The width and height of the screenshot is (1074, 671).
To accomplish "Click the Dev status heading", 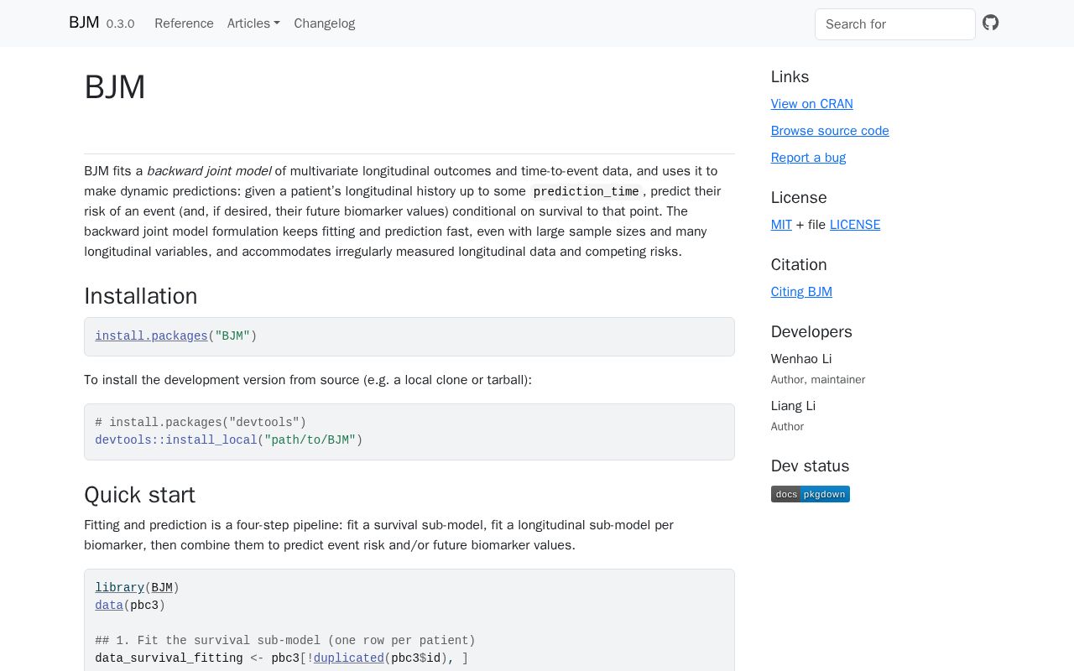I will click(x=810, y=466).
